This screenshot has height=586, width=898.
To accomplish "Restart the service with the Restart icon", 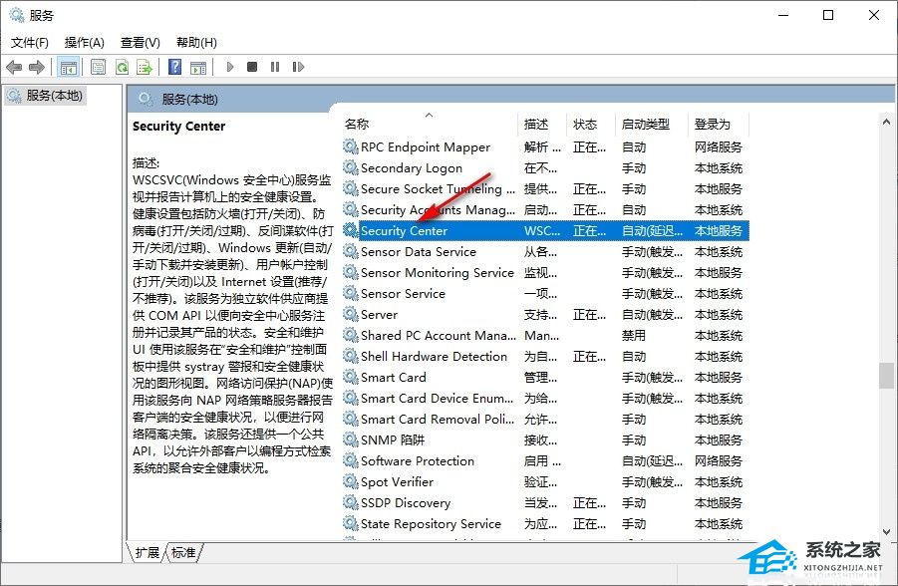I will coord(298,67).
